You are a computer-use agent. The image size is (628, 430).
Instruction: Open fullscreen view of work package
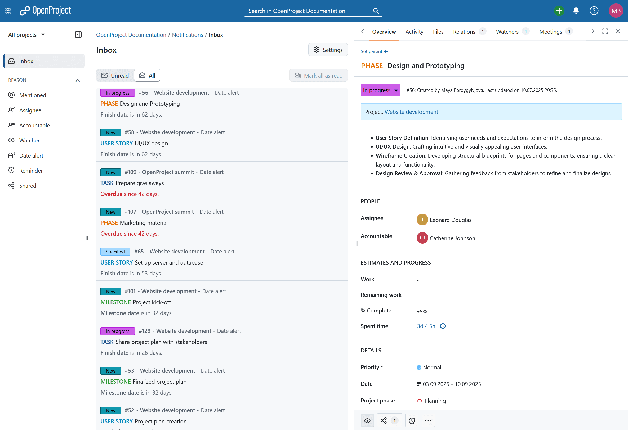(x=605, y=31)
